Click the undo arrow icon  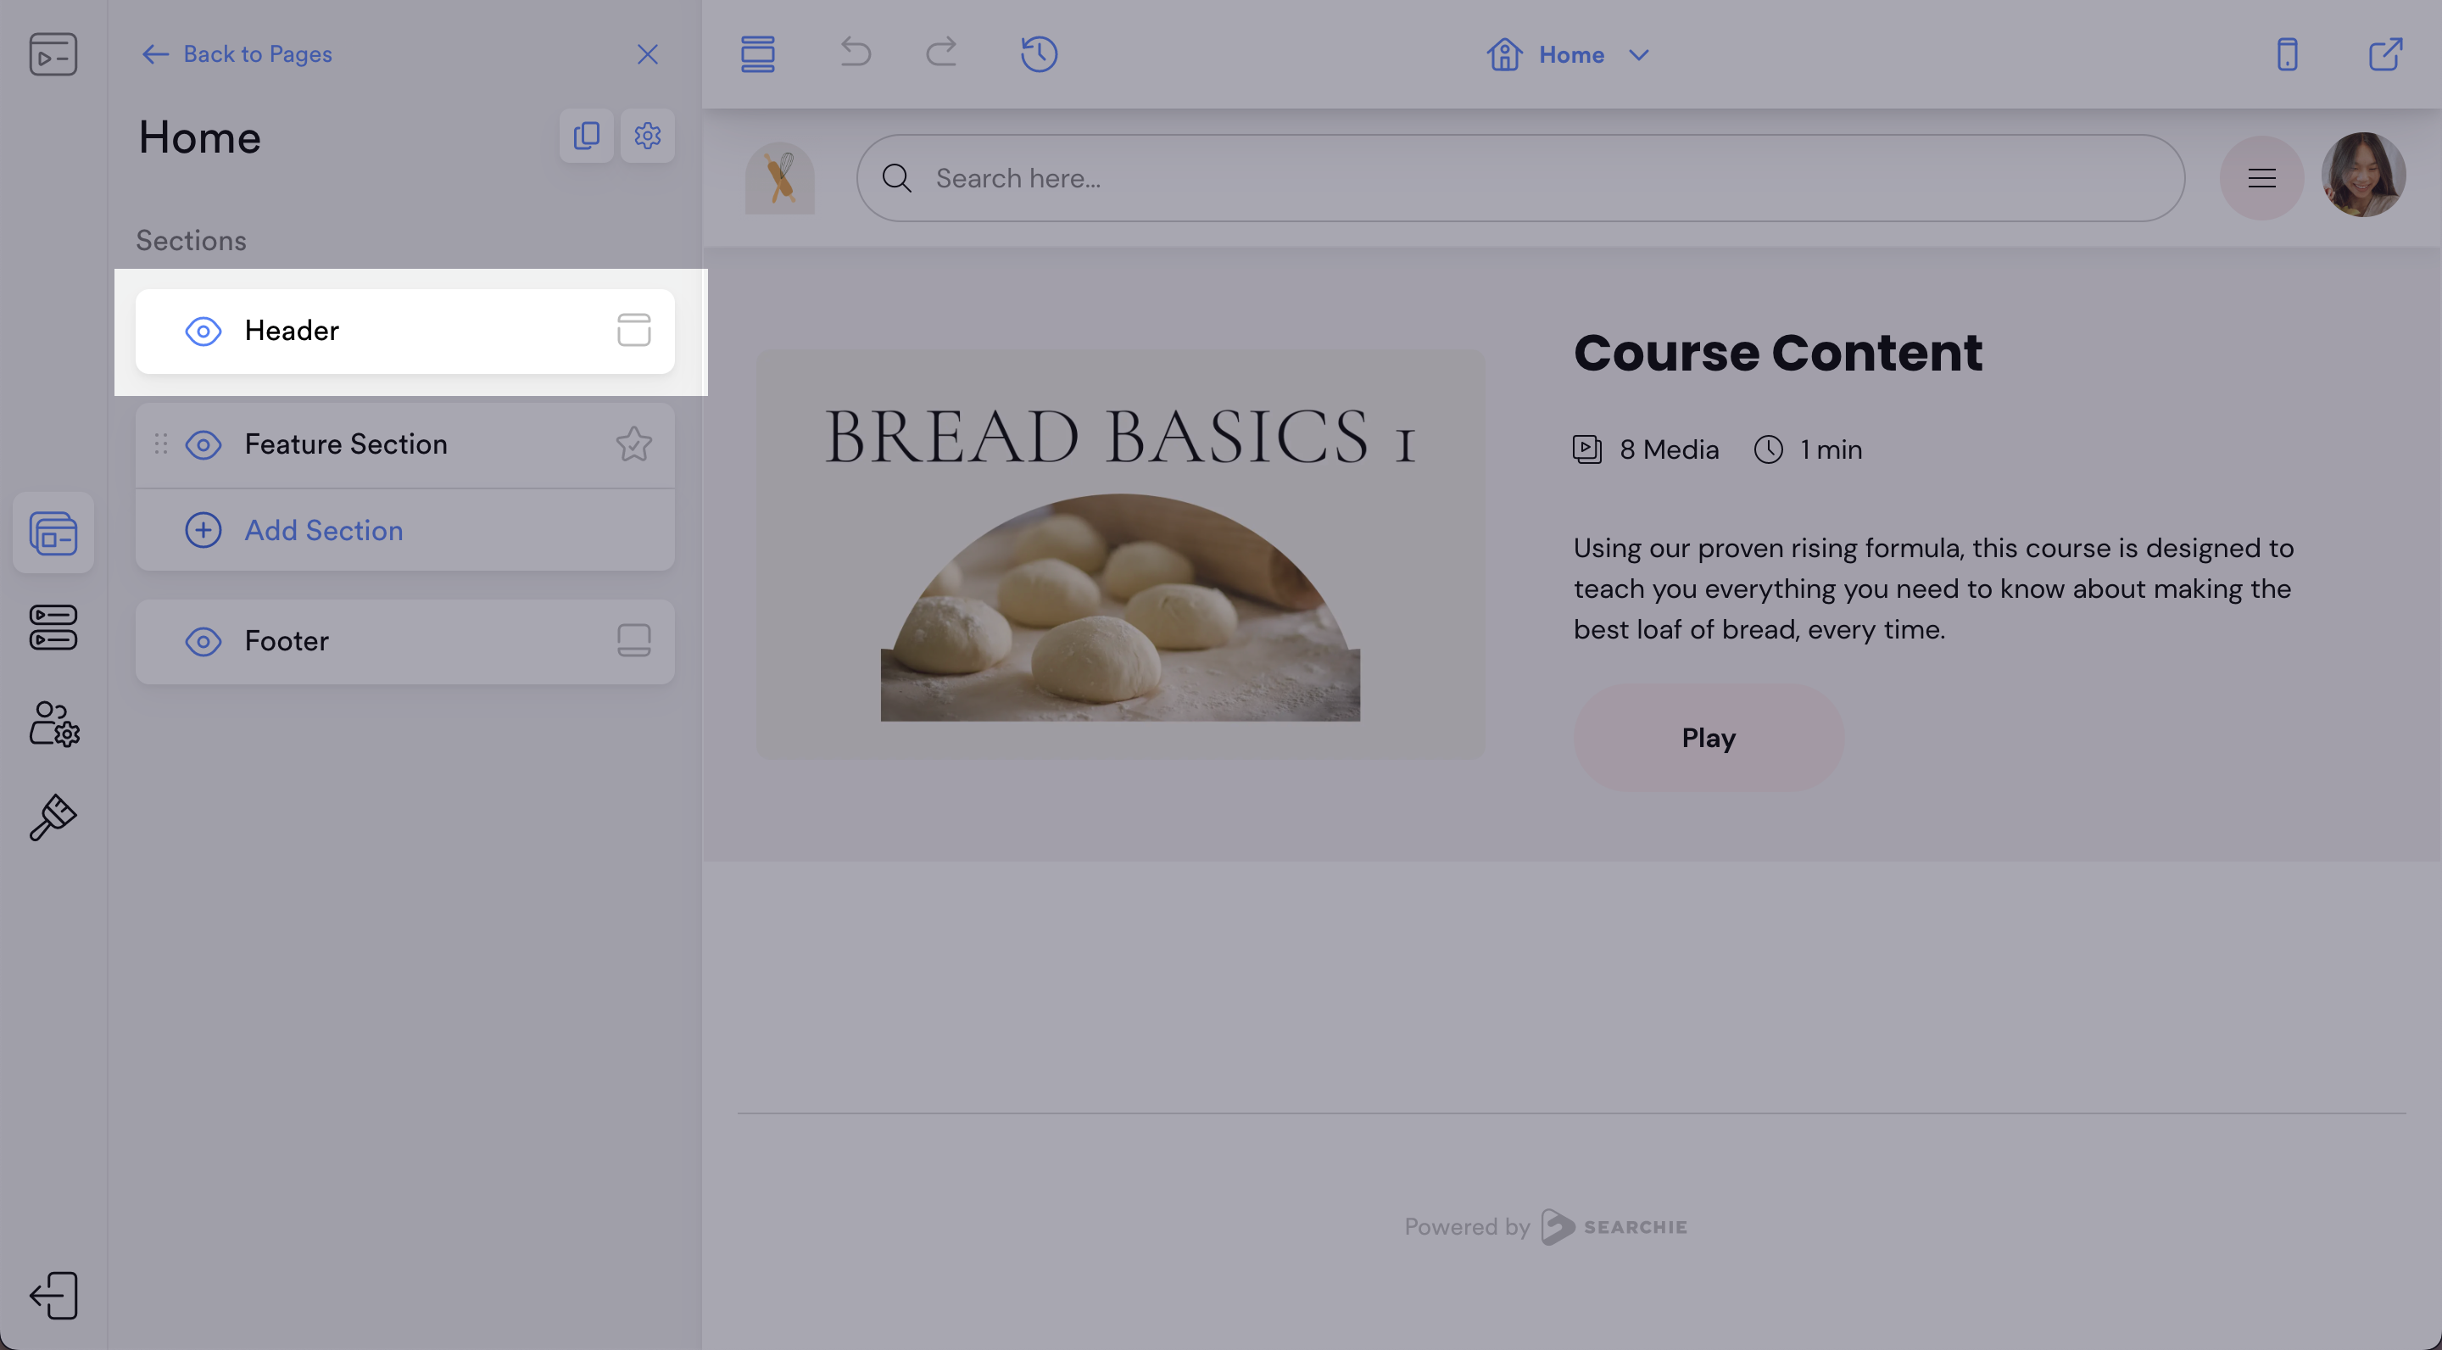[x=855, y=52]
